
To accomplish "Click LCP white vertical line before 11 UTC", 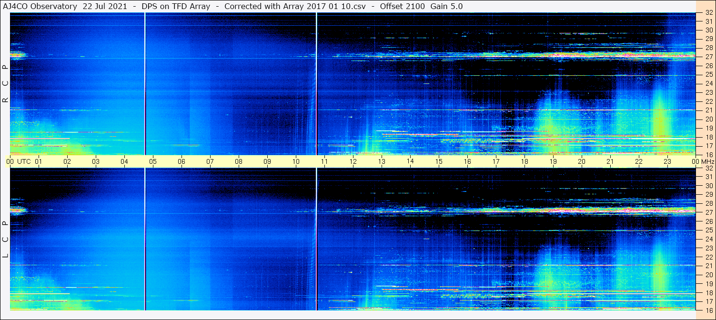I will [316, 240].
